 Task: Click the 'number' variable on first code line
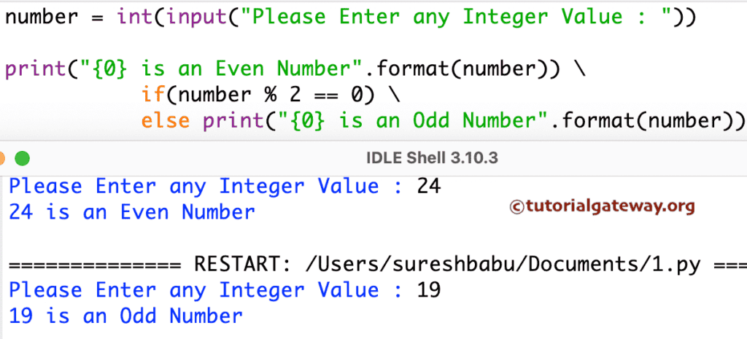point(41,17)
